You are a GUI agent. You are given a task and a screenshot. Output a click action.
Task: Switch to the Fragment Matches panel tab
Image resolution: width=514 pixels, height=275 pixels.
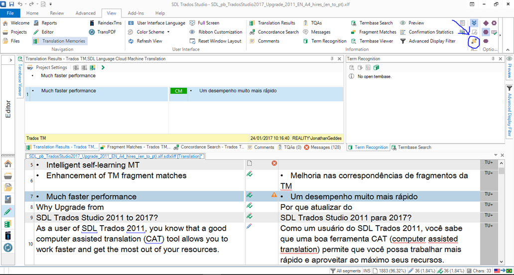(x=135, y=147)
